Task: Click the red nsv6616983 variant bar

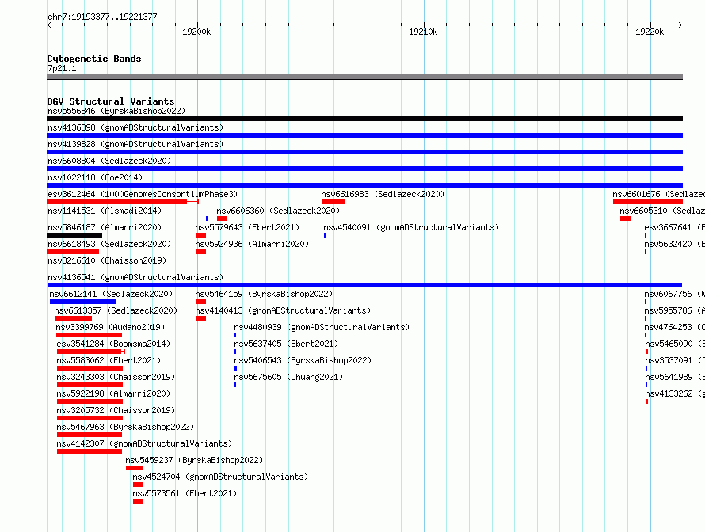Action: click(x=333, y=202)
